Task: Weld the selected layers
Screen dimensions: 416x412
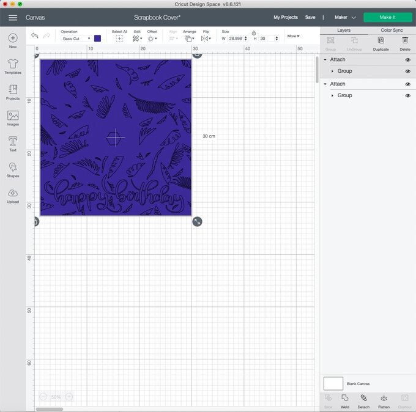Action: pos(344,401)
